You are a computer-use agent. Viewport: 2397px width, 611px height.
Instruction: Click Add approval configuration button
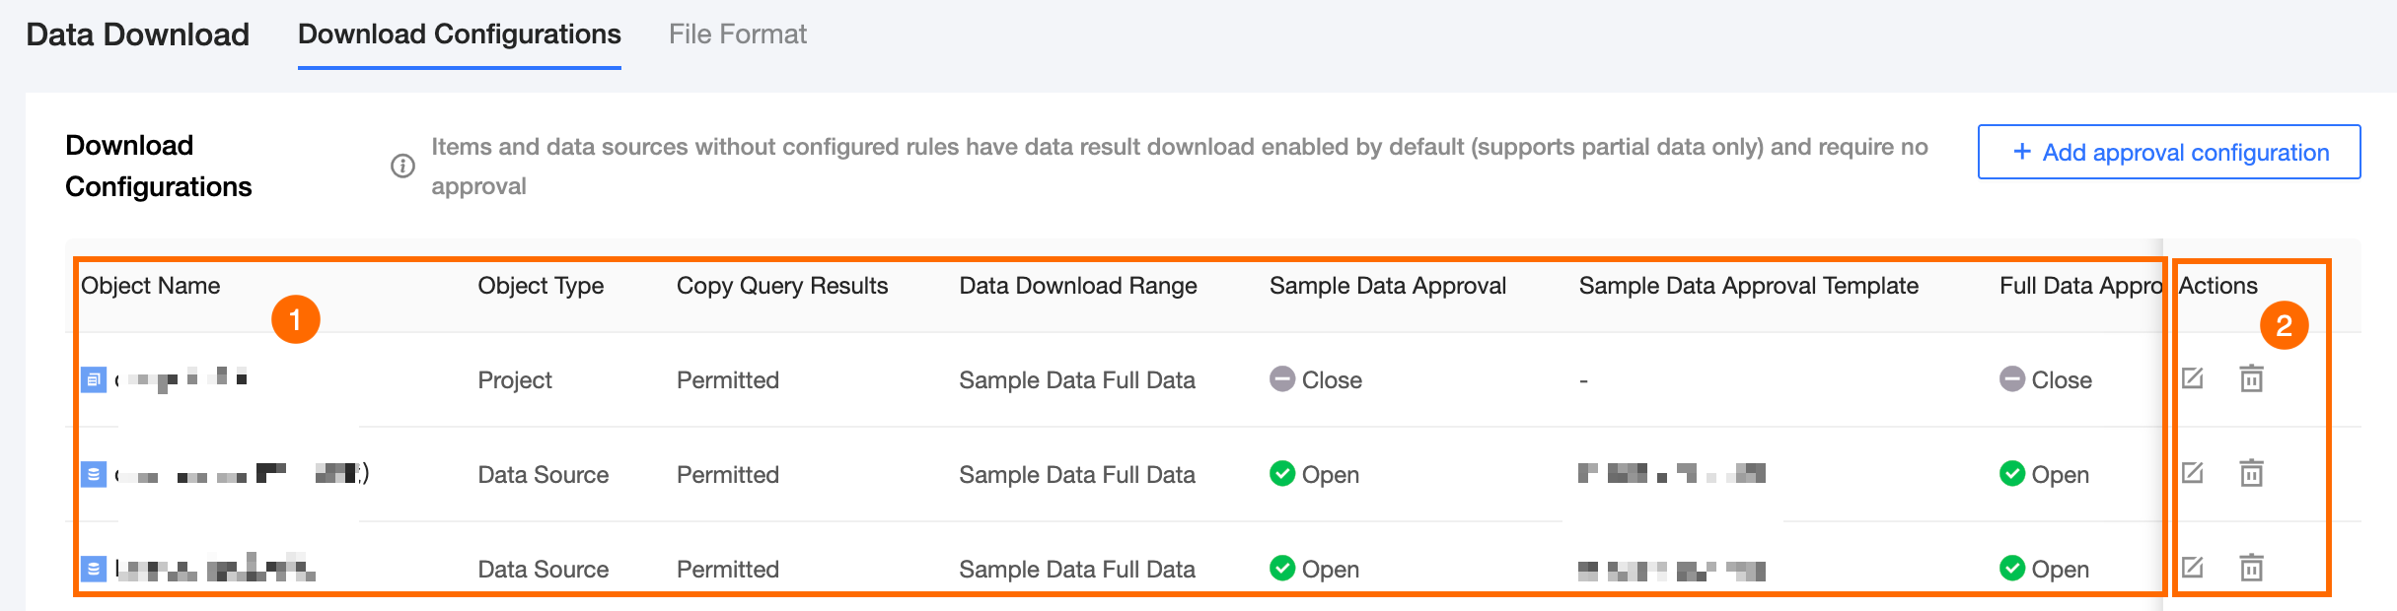(2168, 152)
